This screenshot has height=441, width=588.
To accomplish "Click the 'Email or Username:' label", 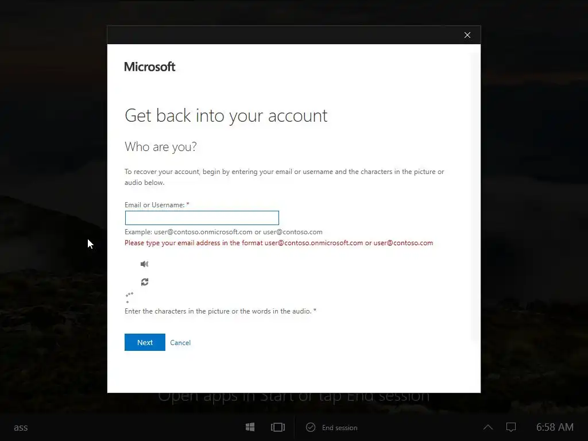I will click(x=157, y=205).
